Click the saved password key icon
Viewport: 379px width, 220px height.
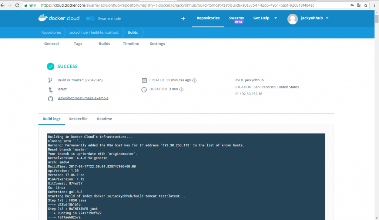tap(352, 5)
